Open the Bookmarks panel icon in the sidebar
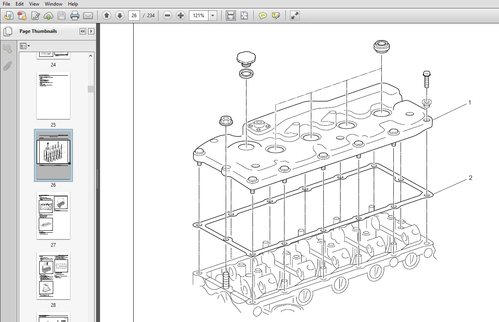Screen dimensions: 499x322 pos(8,48)
